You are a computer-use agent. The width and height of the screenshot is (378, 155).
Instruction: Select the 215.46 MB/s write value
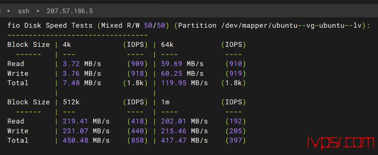coord(184,131)
